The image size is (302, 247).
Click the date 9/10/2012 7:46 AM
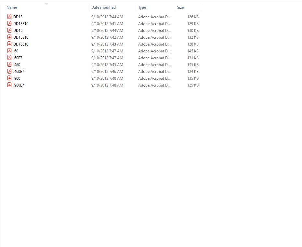click(x=107, y=72)
